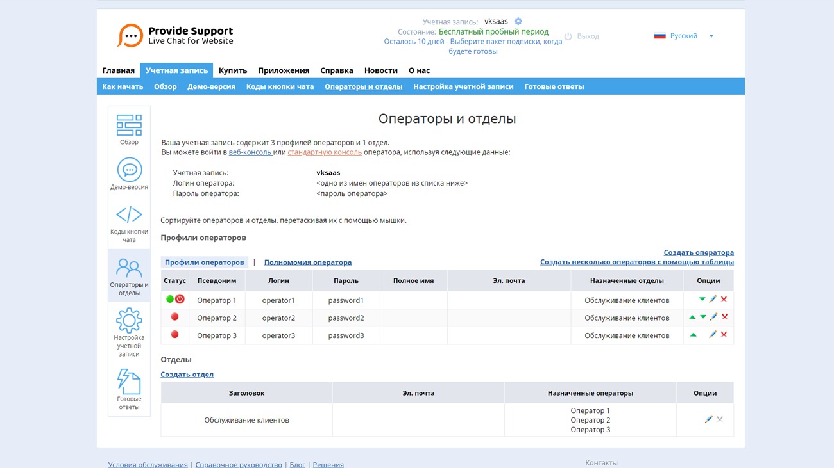Open Коды кнопки чата sidebar icon
The height and width of the screenshot is (468, 834).
coord(129,223)
